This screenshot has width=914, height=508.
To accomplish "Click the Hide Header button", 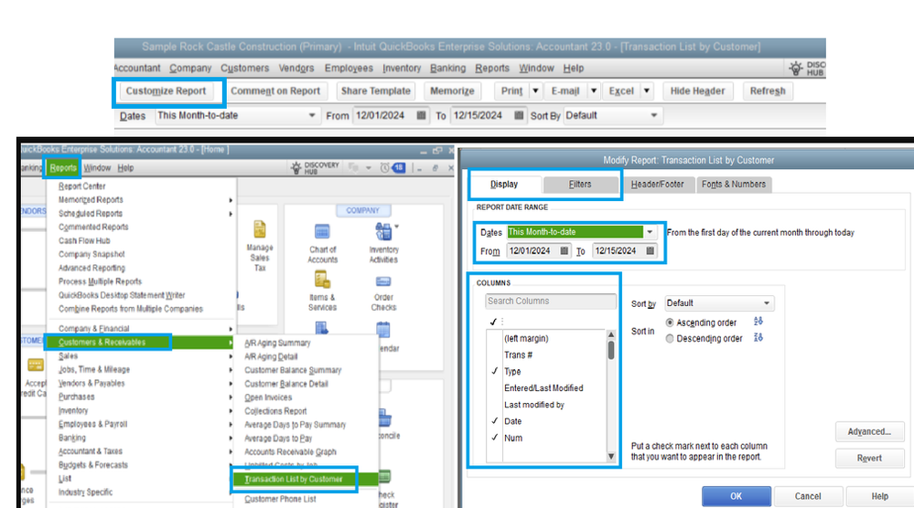I will point(697,90).
